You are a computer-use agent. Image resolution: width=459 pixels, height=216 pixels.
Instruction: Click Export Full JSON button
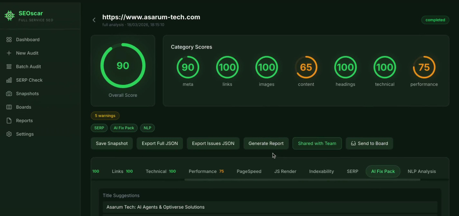coord(160,144)
